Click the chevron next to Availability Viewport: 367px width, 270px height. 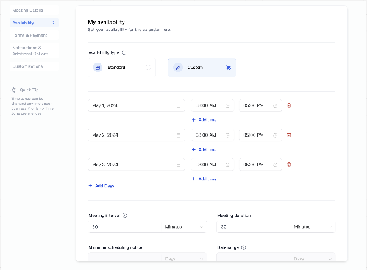tap(54, 23)
